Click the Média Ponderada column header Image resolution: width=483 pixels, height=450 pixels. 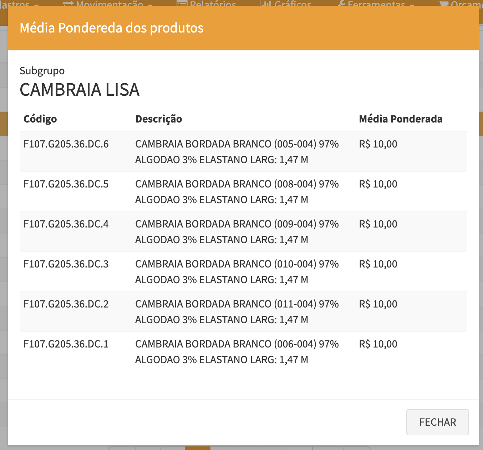coord(401,119)
